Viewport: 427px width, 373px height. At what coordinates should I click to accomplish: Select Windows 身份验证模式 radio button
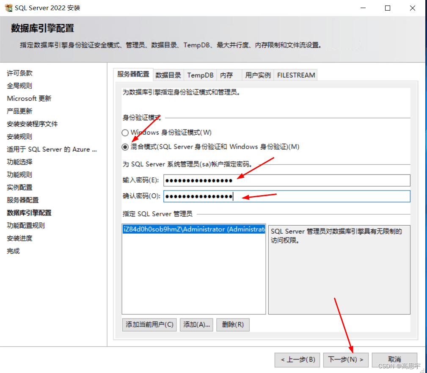click(125, 133)
